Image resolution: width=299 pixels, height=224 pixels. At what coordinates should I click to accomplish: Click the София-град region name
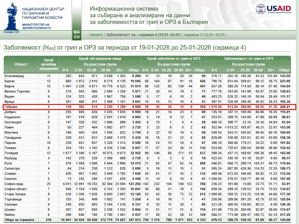tap(14, 184)
